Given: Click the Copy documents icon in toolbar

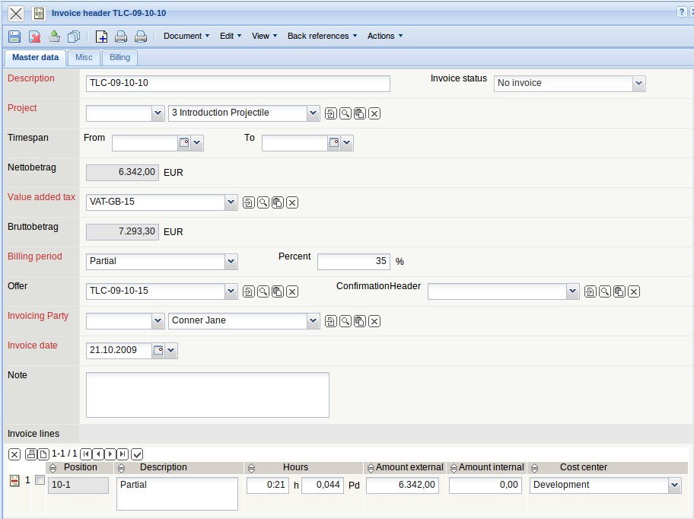Looking at the screenshot, I should coord(74,37).
